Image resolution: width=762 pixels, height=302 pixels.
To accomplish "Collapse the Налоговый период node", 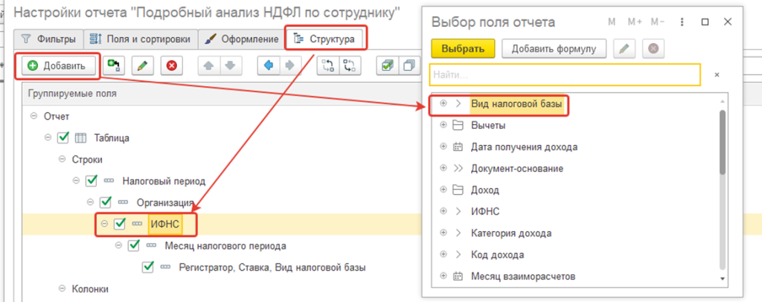I will 76,181.
